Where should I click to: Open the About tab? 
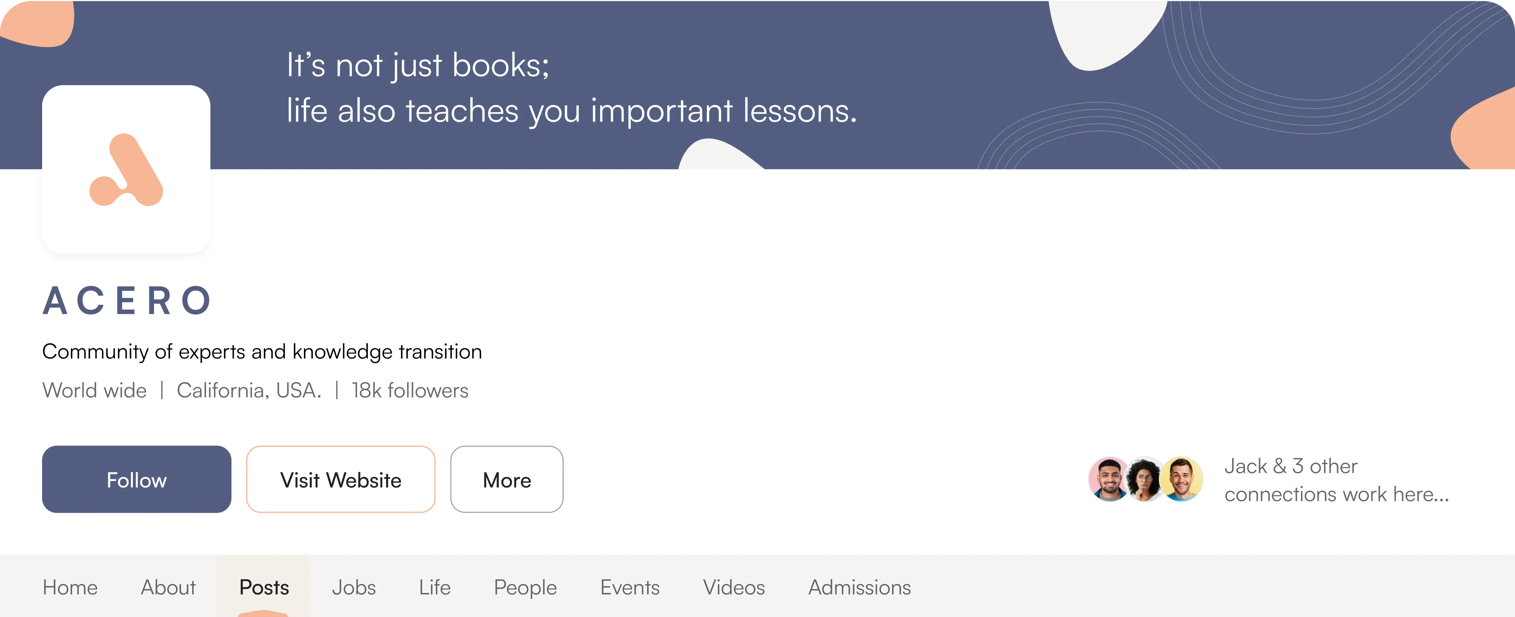[168, 587]
